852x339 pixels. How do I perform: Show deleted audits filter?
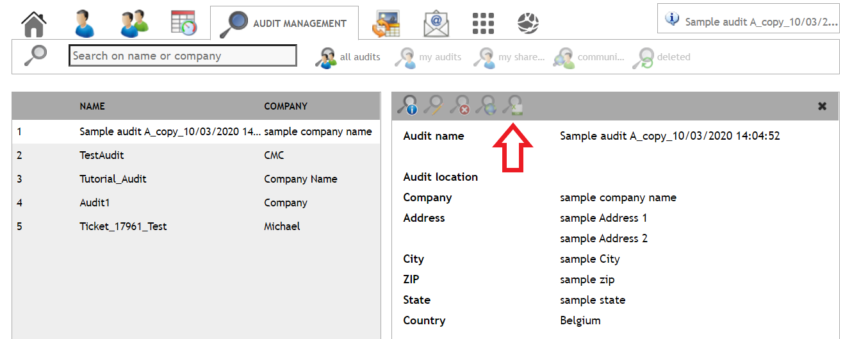662,57
